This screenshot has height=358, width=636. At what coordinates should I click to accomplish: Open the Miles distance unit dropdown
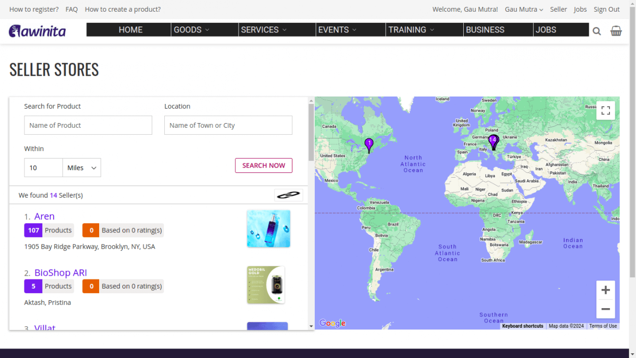click(x=82, y=168)
